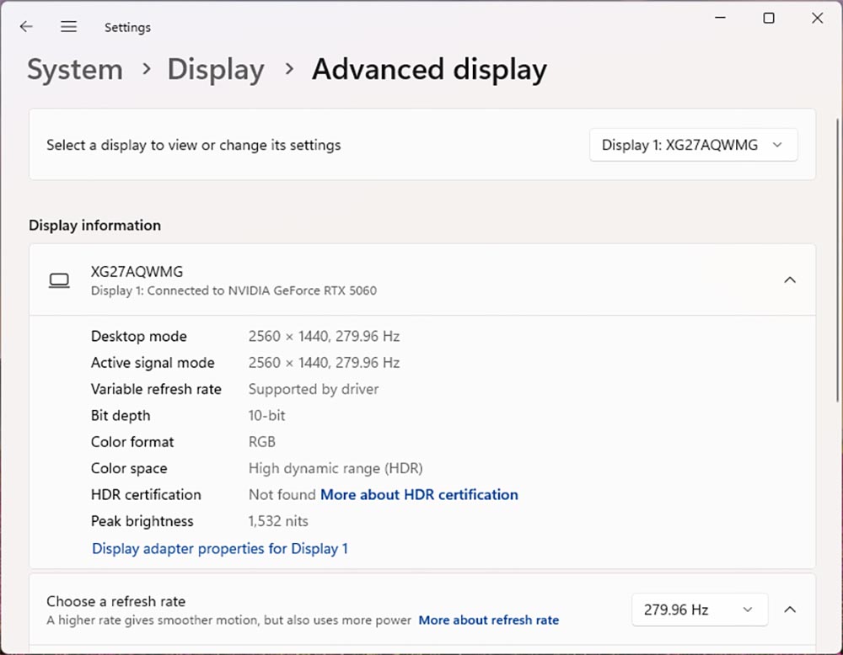Image resolution: width=843 pixels, height=655 pixels.
Task: Click the XG27AQWMG display name header
Action: click(x=137, y=272)
